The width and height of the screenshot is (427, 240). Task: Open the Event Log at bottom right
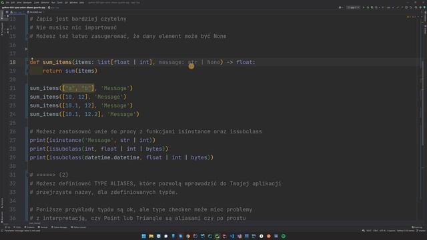[x=417, y=227]
